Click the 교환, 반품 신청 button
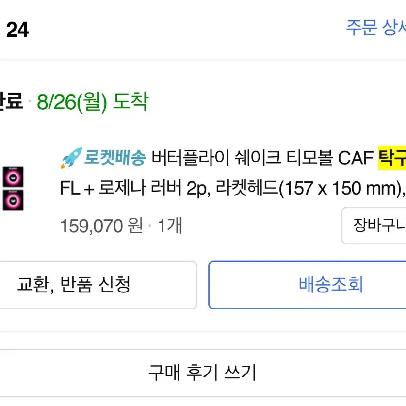The height and width of the screenshot is (406, 406). (98, 285)
